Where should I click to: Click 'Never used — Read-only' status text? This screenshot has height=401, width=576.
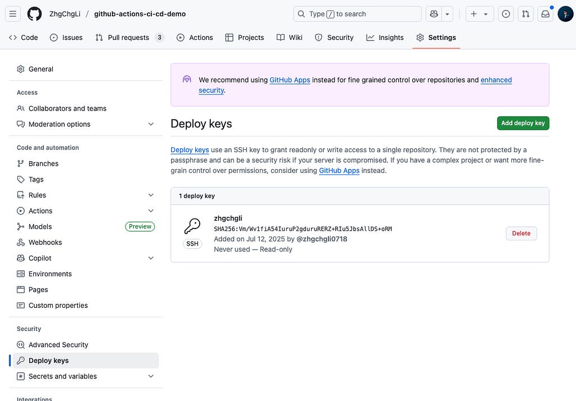click(253, 249)
